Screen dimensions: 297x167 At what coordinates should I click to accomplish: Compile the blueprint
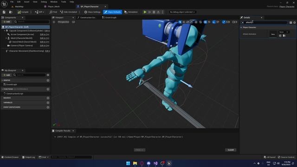coord(23,12)
